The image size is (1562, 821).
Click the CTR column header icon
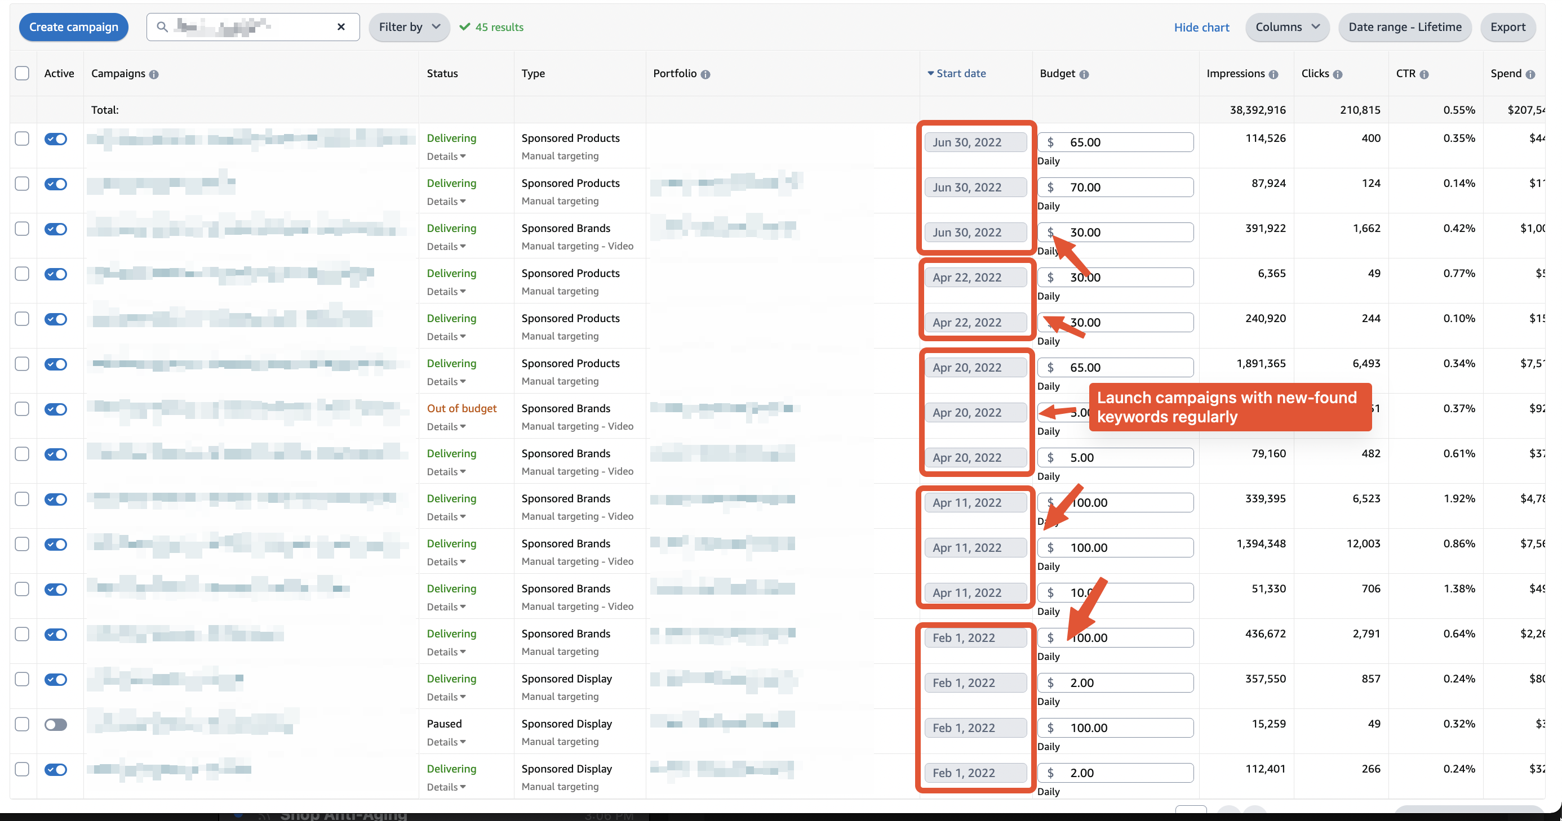tap(1423, 74)
